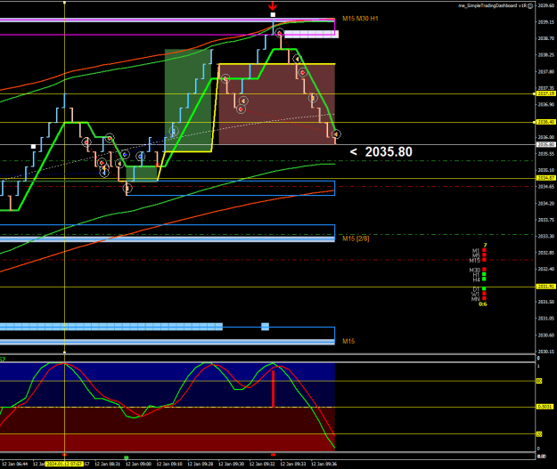Click the D1 timeframe green square
The height and width of the screenshot is (469, 557).
484,288
